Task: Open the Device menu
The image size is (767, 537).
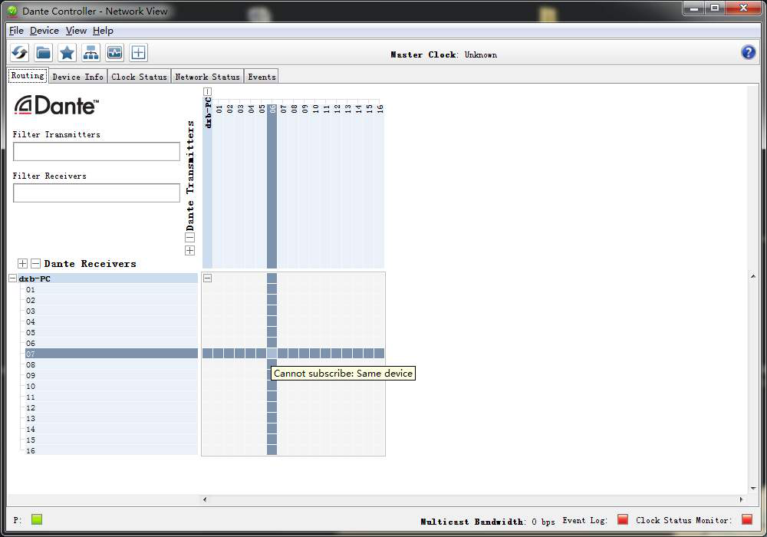Action: coord(44,31)
